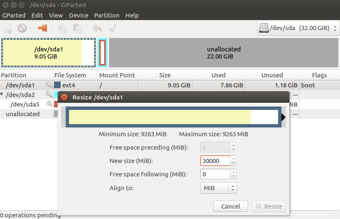Open the Help menu
Screen dimensions: 340x219
pyautogui.click(x=132, y=15)
